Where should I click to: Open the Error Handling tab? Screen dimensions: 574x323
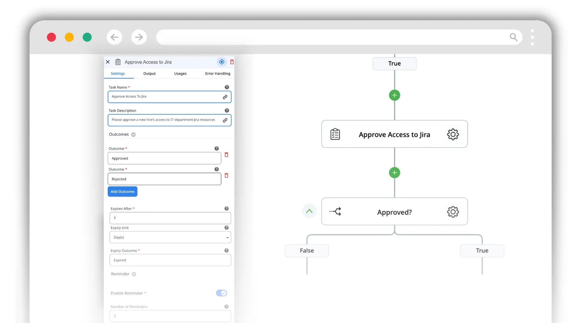click(218, 74)
